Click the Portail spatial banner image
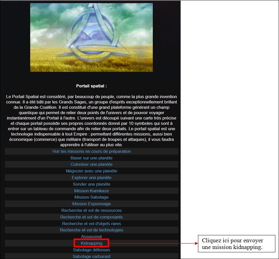The image size is (279, 259). 91,37
